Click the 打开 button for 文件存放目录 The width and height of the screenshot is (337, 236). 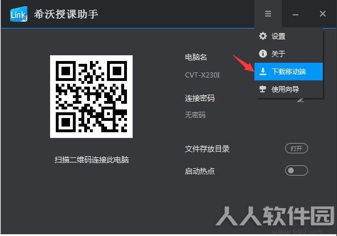[x=297, y=148]
